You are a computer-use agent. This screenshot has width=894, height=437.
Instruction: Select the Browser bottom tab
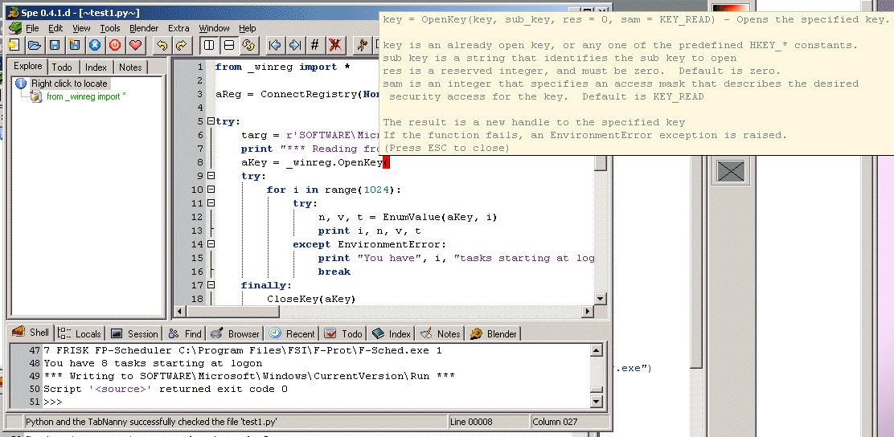[x=235, y=334]
